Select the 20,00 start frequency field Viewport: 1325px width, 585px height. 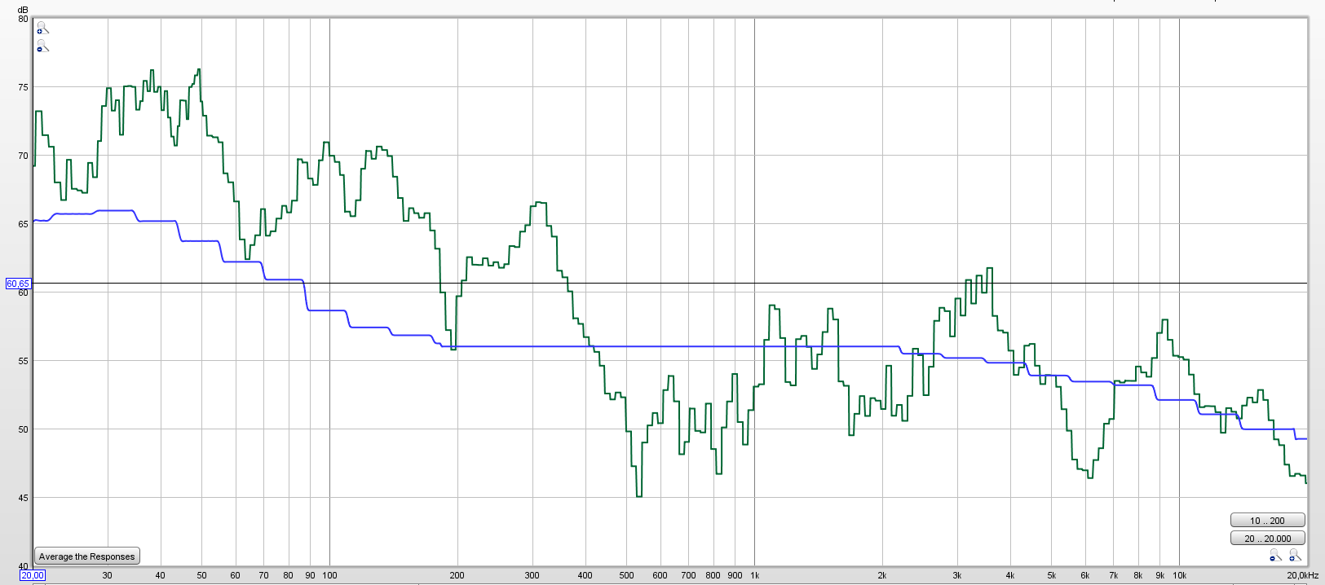[33, 575]
